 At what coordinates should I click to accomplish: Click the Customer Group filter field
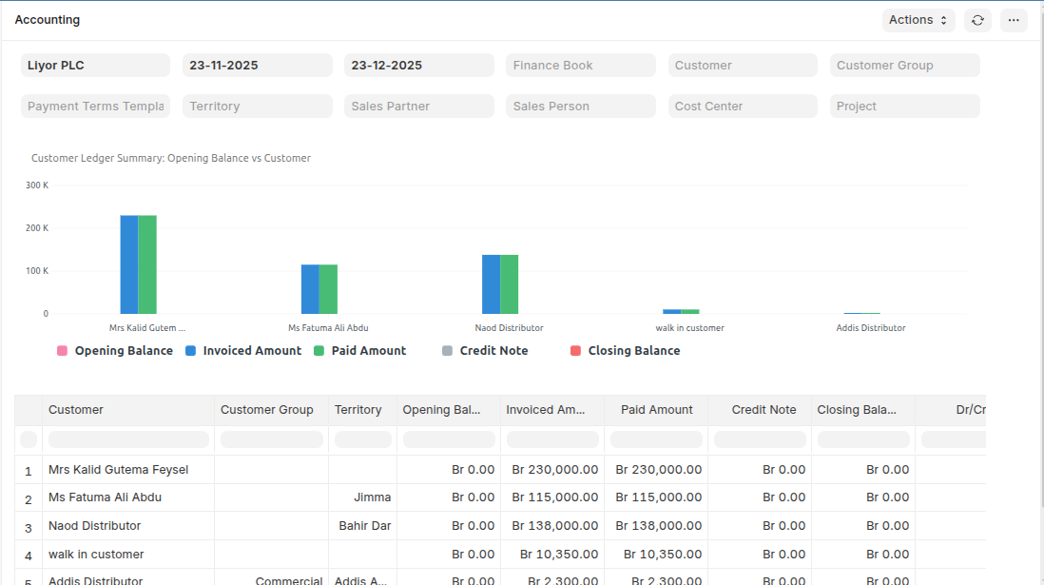click(x=904, y=66)
